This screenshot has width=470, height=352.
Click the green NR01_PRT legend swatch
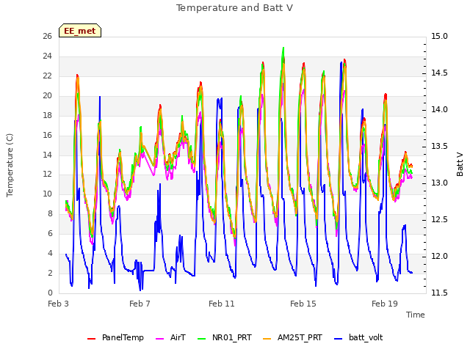202,338
